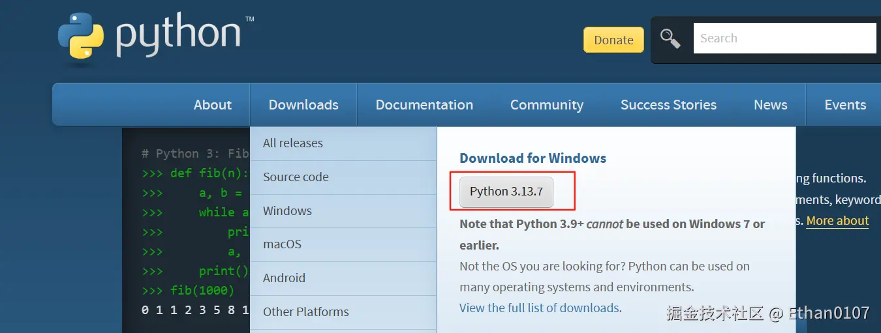Select Other Platforms in Downloads submenu

343,312
